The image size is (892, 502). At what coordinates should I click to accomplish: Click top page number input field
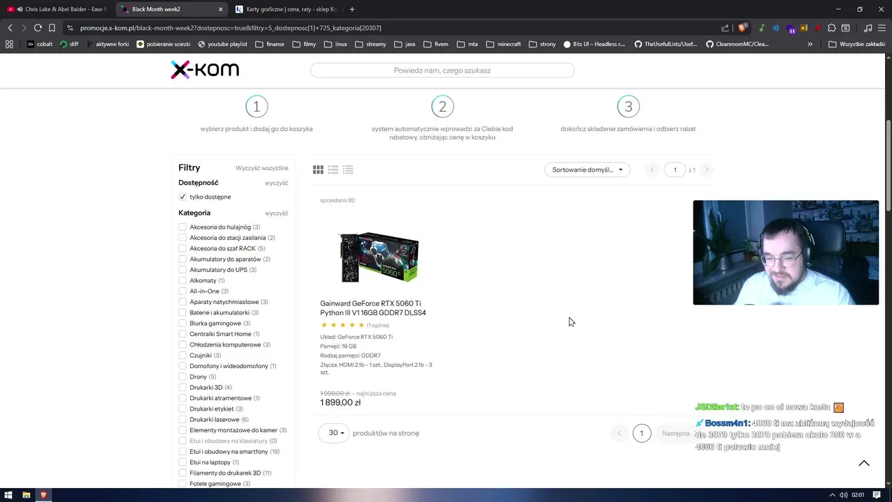coord(675,169)
